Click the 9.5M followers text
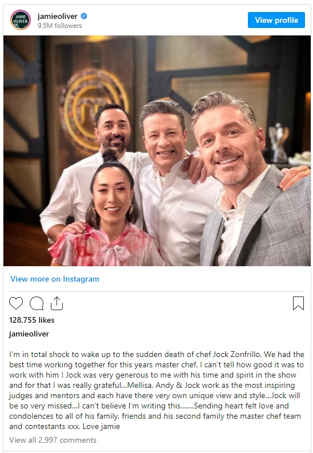This screenshot has height=453, width=313. (x=60, y=26)
